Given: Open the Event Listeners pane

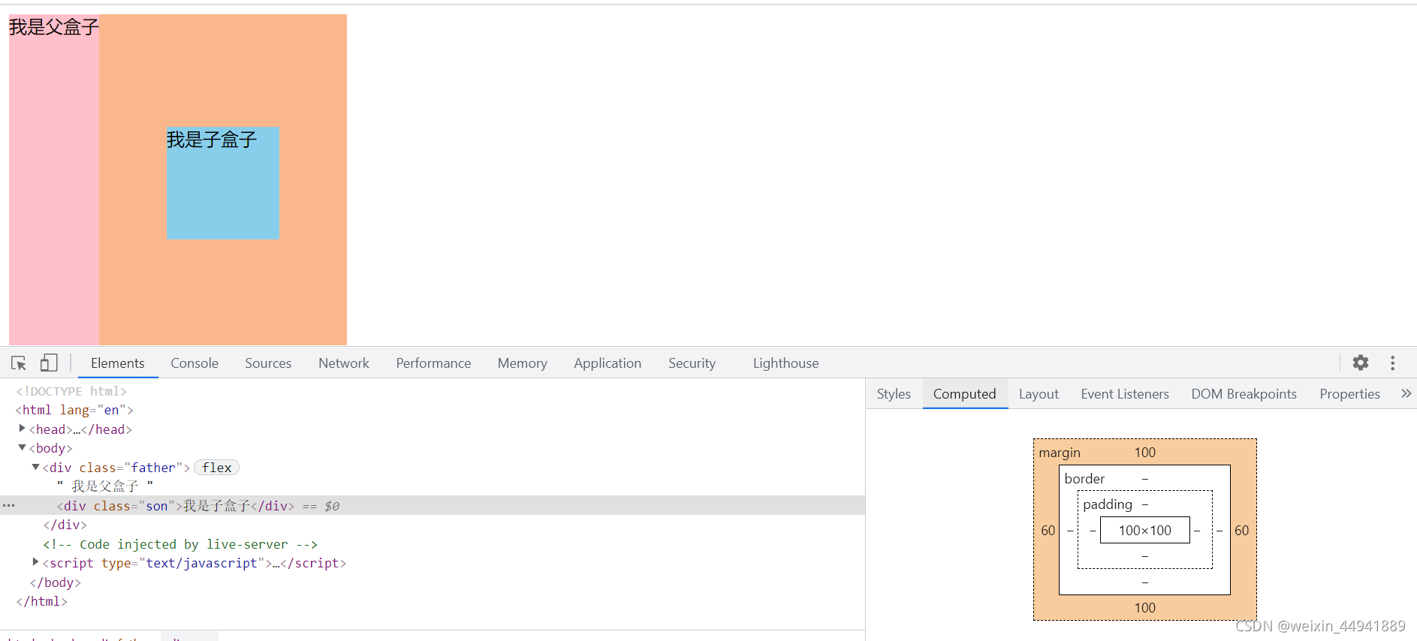Looking at the screenshot, I should tap(1125, 394).
